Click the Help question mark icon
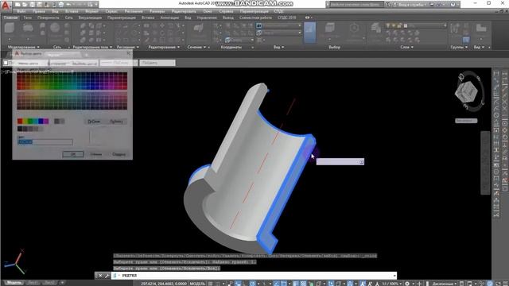The image size is (509, 286). point(453,5)
